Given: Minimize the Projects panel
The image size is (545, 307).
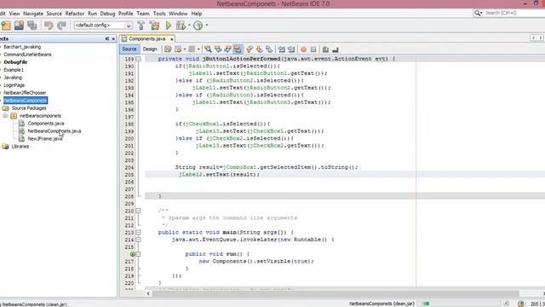Looking at the screenshot, I should (x=107, y=38).
